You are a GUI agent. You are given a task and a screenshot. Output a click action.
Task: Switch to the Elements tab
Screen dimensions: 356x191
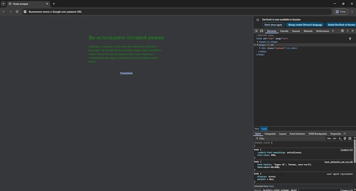(272, 31)
